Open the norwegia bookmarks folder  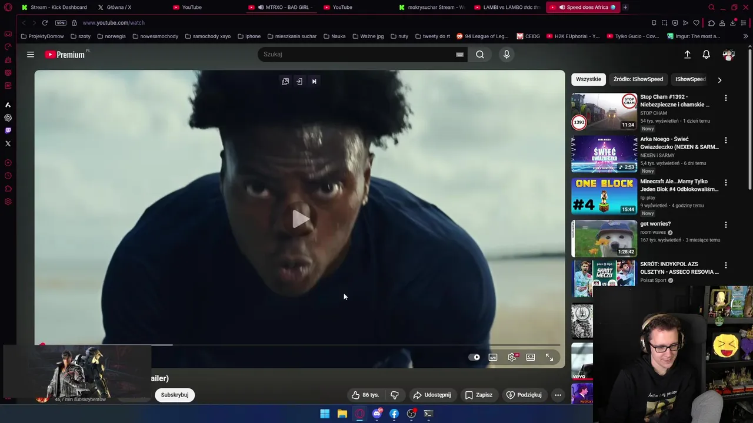point(111,36)
